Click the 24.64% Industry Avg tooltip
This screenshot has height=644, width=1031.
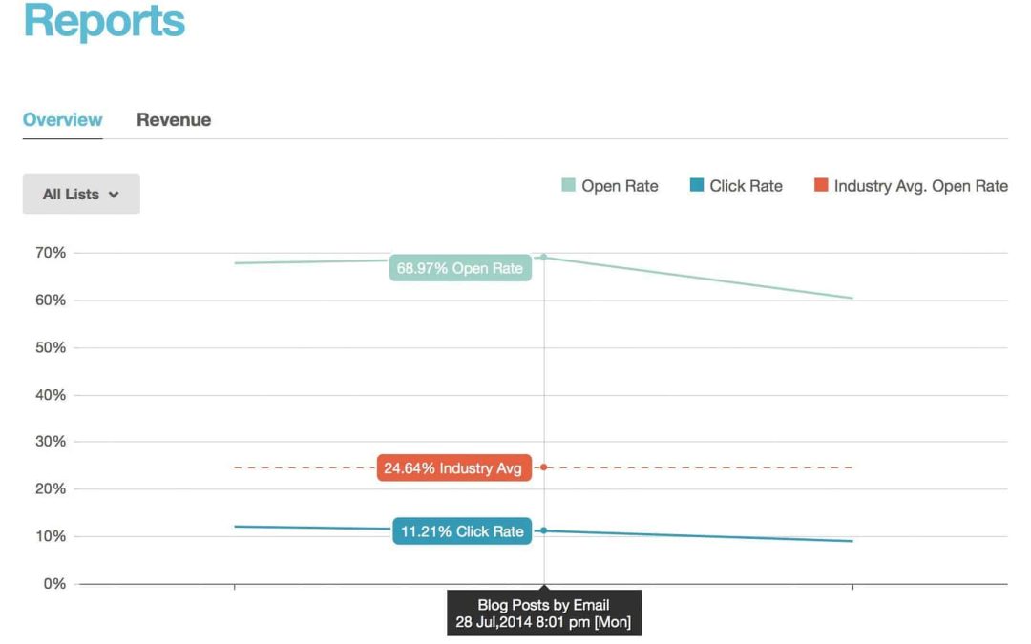pyautogui.click(x=453, y=468)
